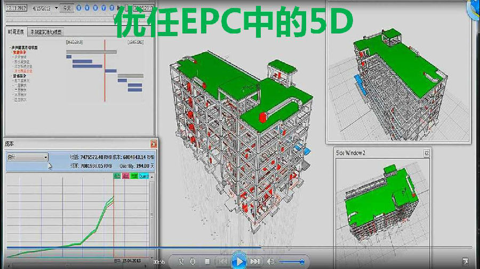Mute the media player volume
This screenshot has height=269, width=480.
click(270, 262)
